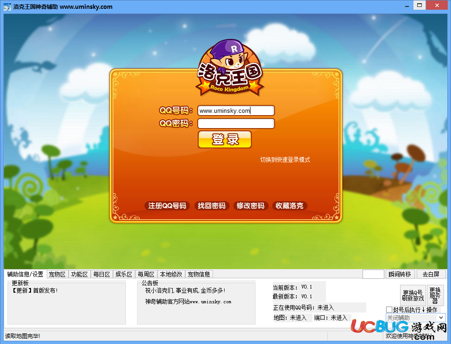Image resolution: width=451 pixels, height=344 pixels.
Task: Click the 收藏洛克 button
Action: click(289, 206)
